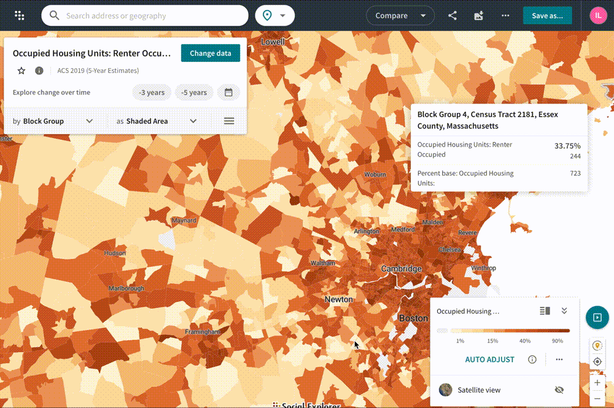Click the share icon
Screen dimensions: 614x408
pos(453,16)
